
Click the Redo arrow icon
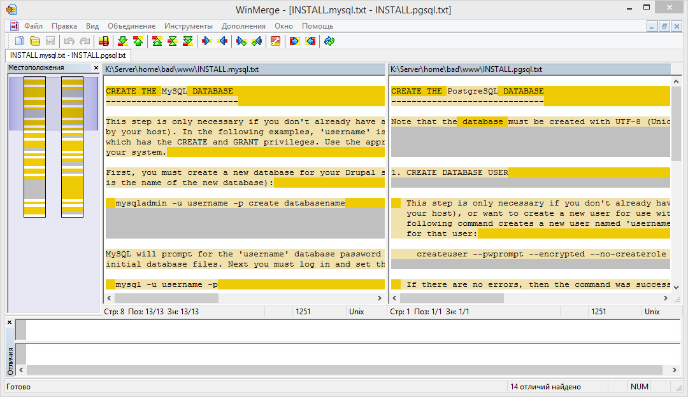click(x=85, y=41)
